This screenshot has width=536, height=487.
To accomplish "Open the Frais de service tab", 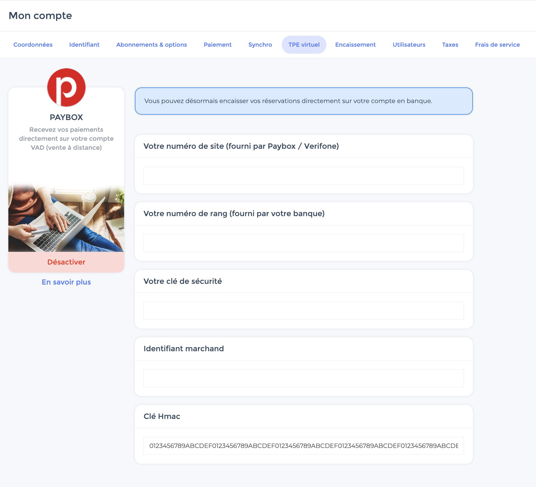I will click(x=497, y=45).
